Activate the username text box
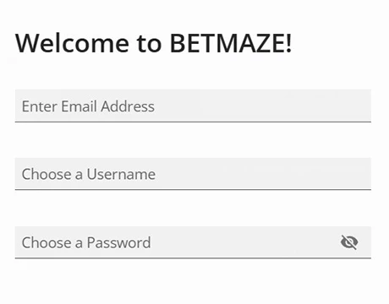The image size is (389, 304). point(193,174)
